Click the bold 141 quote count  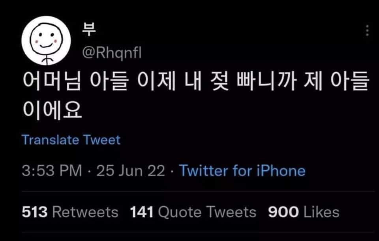pos(142,212)
